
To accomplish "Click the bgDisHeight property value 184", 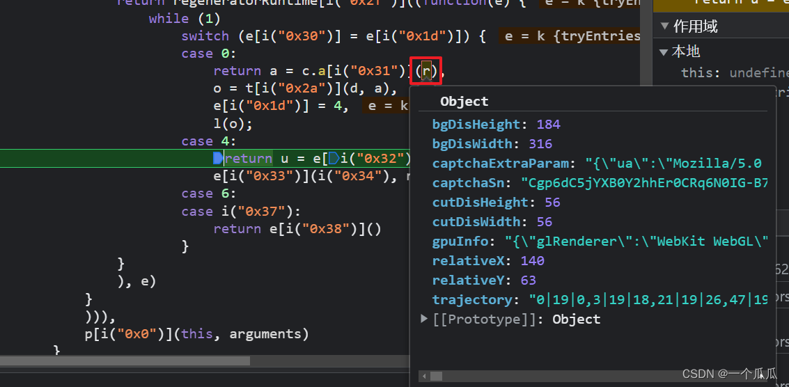I will tap(549, 125).
